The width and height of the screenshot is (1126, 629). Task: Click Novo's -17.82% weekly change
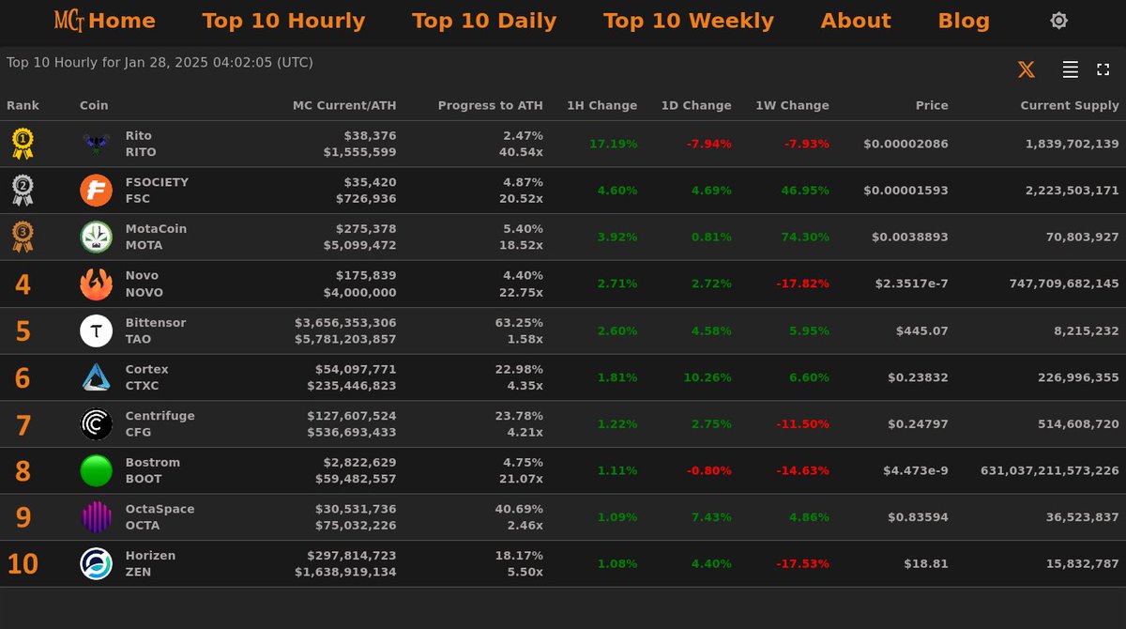[x=802, y=284]
